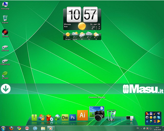Select the Завтра forecast day
Image resolution: width=164 pixels, height=131 pixels.
75,36
